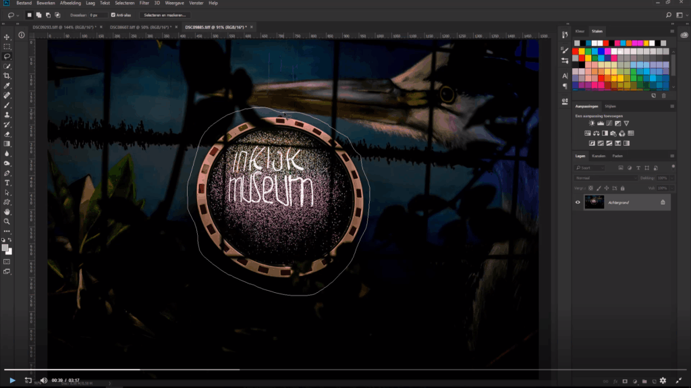The image size is (691, 388).
Task: Hide the Achtergrond layer visibility
Action: (578, 202)
